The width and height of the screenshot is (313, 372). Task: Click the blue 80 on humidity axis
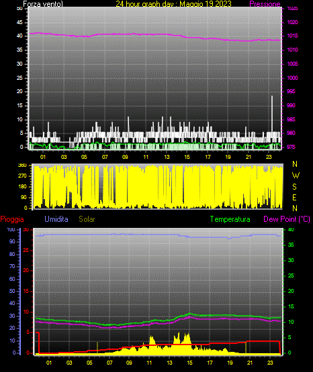12,254
